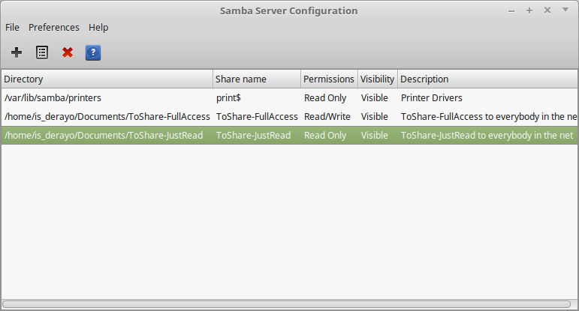The width and height of the screenshot is (579, 311).
Task: Open properties of selected share icon
Action: [x=42, y=52]
